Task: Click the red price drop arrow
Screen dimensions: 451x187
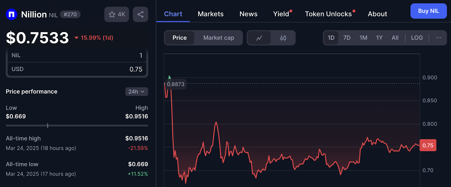Action: [x=76, y=38]
